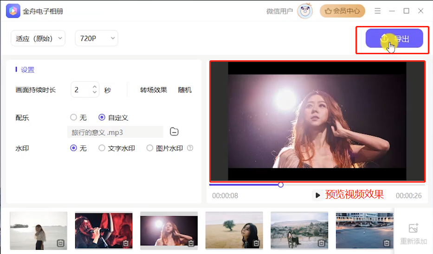The height and width of the screenshot is (254, 433).
Task: Delete the hillside terrace photo via trash icon
Action: click(321, 243)
